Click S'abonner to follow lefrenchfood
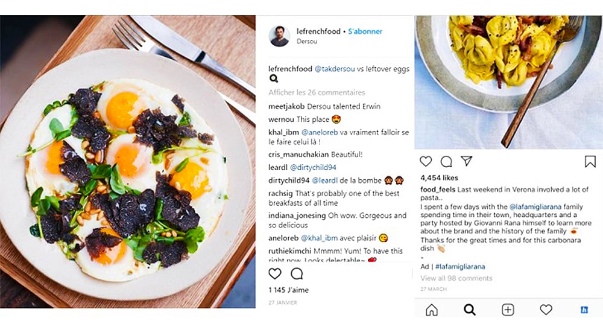The image size is (603, 332). 365,31
